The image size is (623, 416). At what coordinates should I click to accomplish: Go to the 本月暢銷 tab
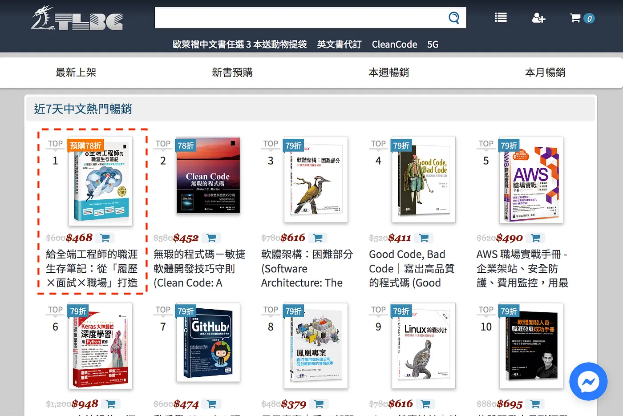(x=546, y=73)
